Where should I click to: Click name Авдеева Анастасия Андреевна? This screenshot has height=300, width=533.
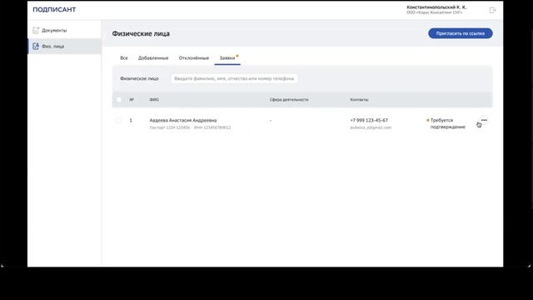point(183,120)
